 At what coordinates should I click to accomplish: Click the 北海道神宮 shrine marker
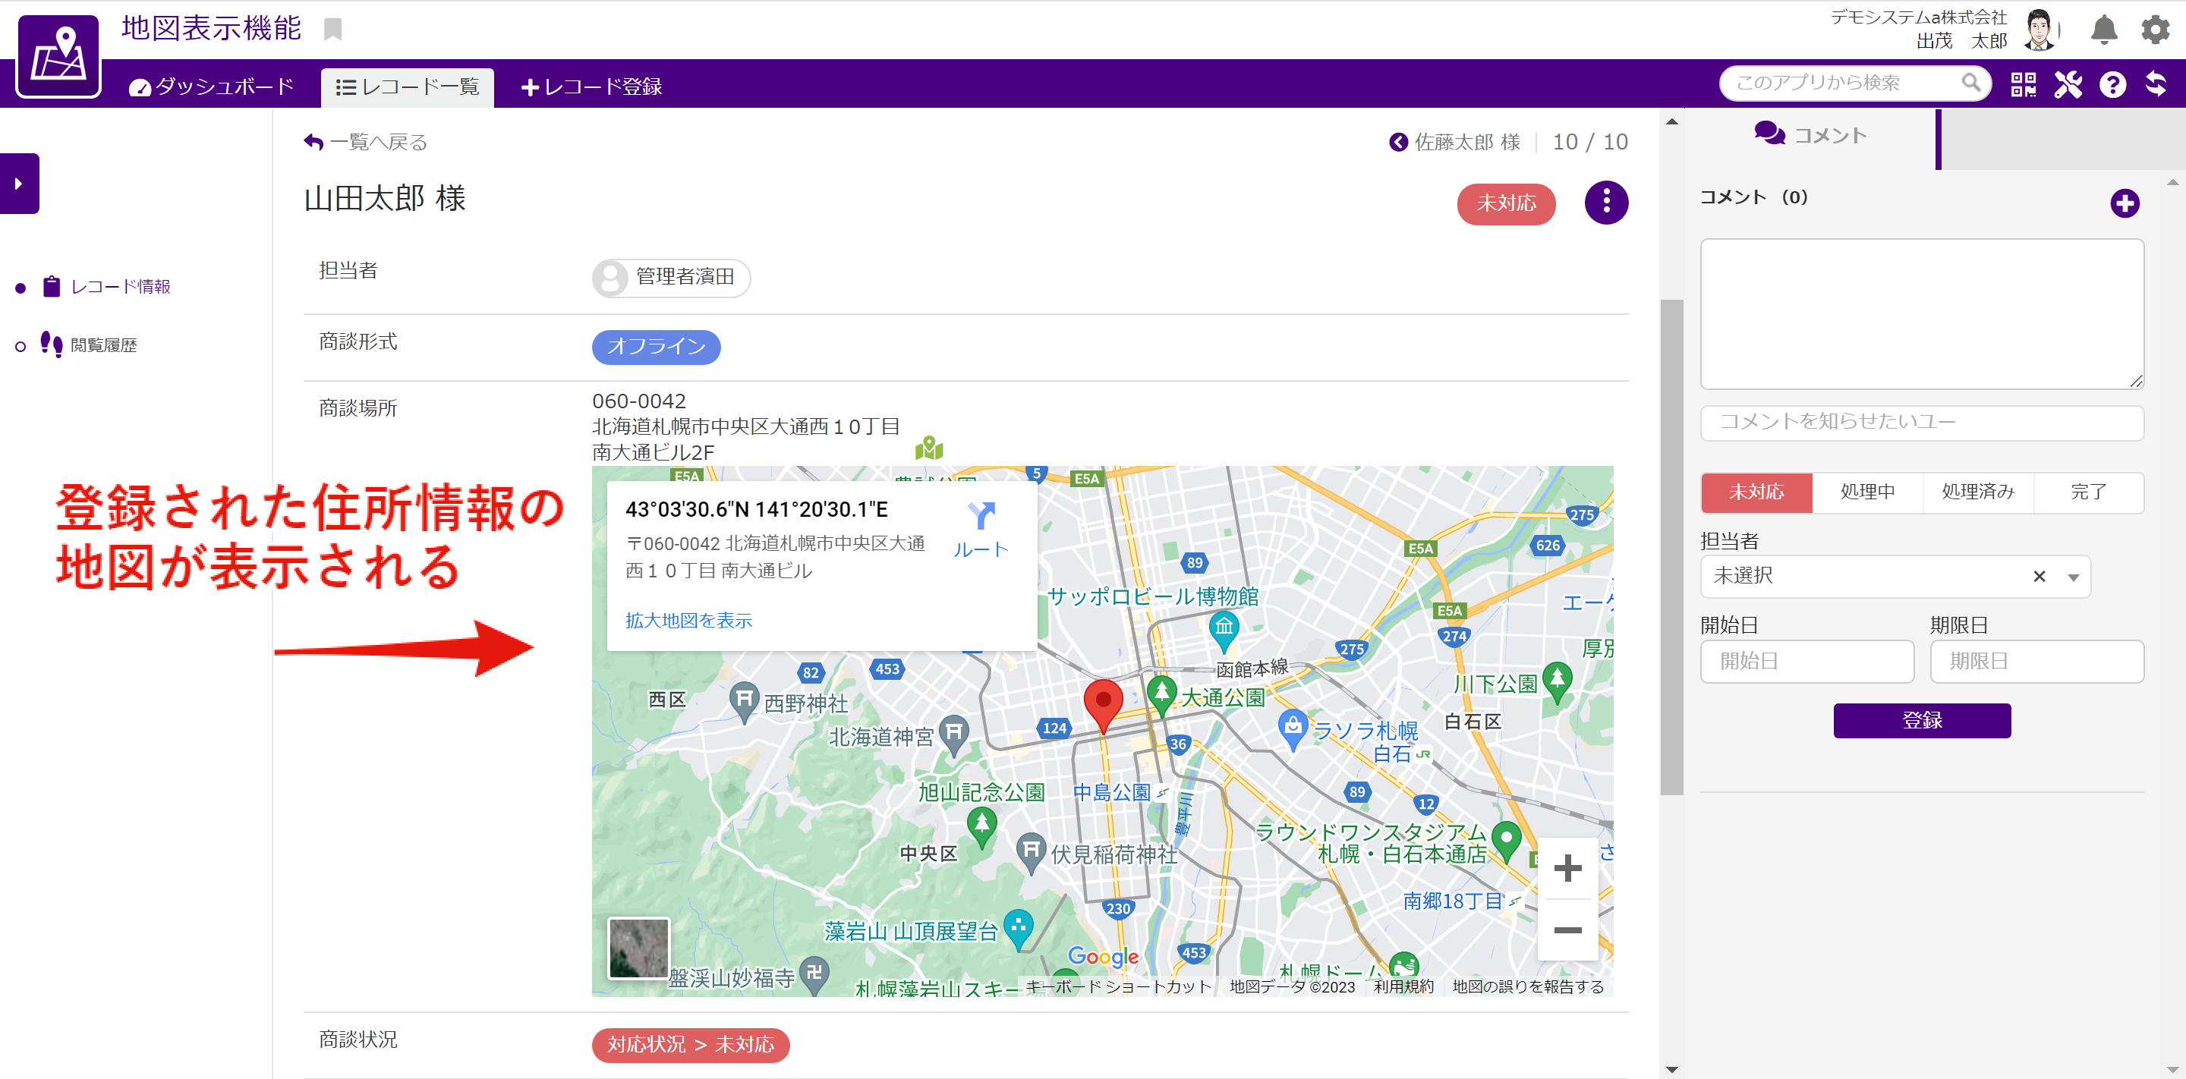click(x=954, y=735)
